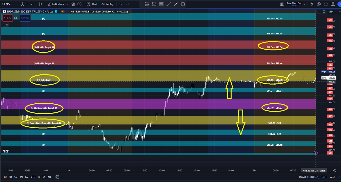
Task: Toggle fullscreen mode
Action: point(326,4)
